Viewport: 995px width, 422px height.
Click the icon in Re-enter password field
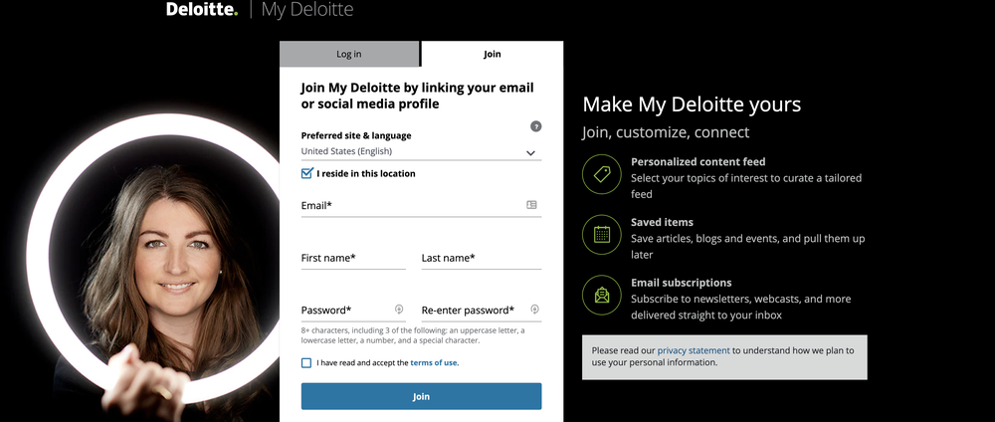(534, 310)
